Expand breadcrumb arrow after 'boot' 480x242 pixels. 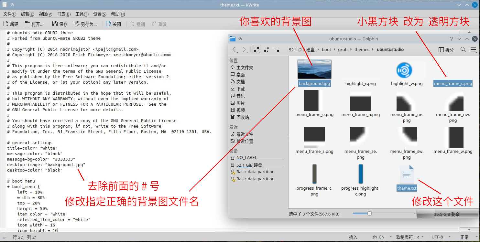tap(335, 49)
